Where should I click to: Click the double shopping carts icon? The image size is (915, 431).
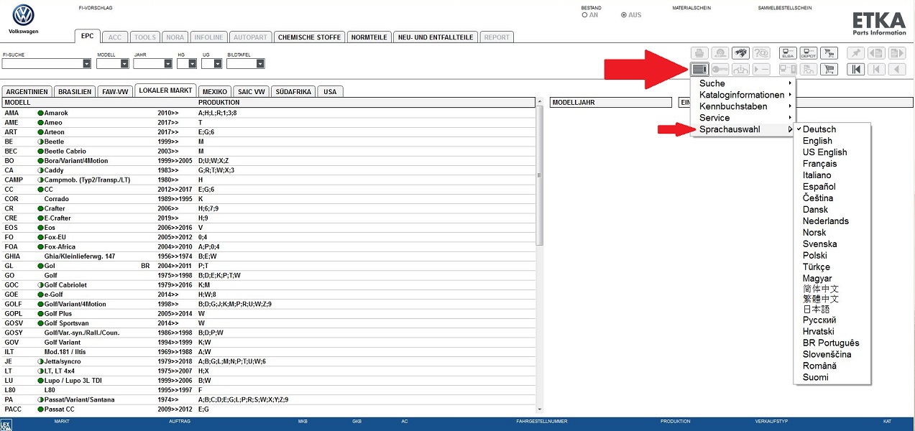(829, 52)
